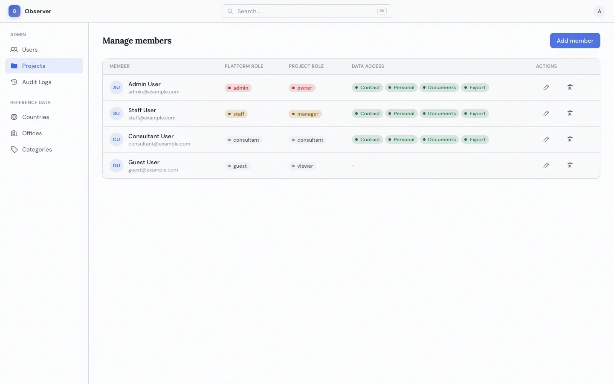The width and height of the screenshot is (614, 384).
Task: Click the Actions column header
Action: 546,66
